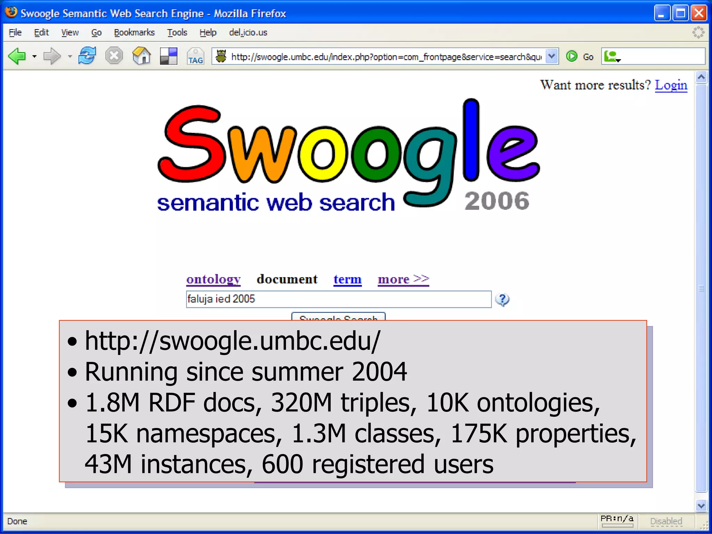Open the Forward button history dropdown arrow
The width and height of the screenshot is (712, 534).
(70, 56)
